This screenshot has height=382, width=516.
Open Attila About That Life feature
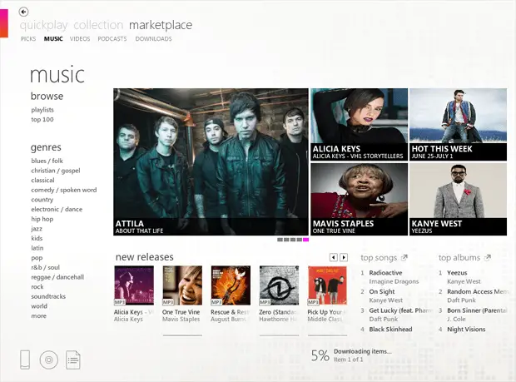click(x=211, y=161)
